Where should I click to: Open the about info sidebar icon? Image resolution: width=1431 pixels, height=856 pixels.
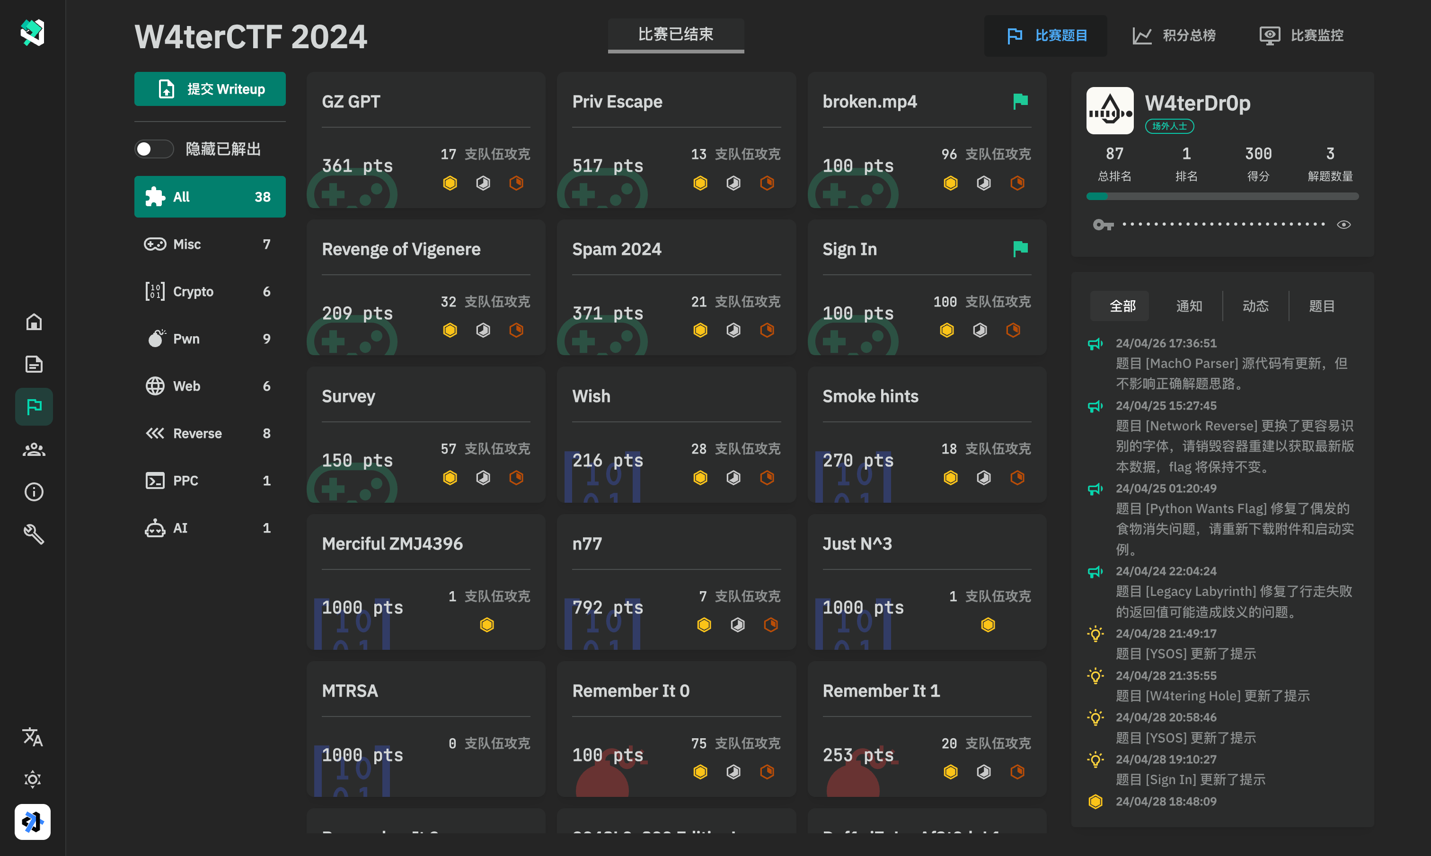[34, 492]
